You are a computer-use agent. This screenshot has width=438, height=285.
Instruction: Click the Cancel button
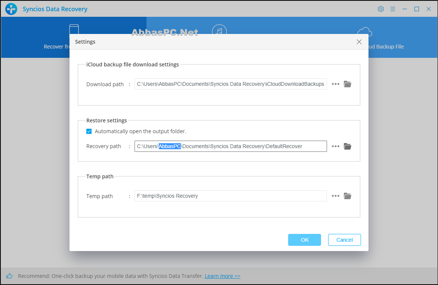tap(345, 240)
